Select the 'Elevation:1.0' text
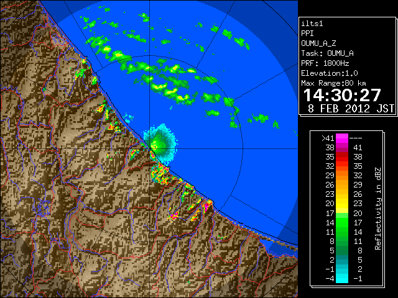Screen dimensions: 398x298 (x=329, y=73)
